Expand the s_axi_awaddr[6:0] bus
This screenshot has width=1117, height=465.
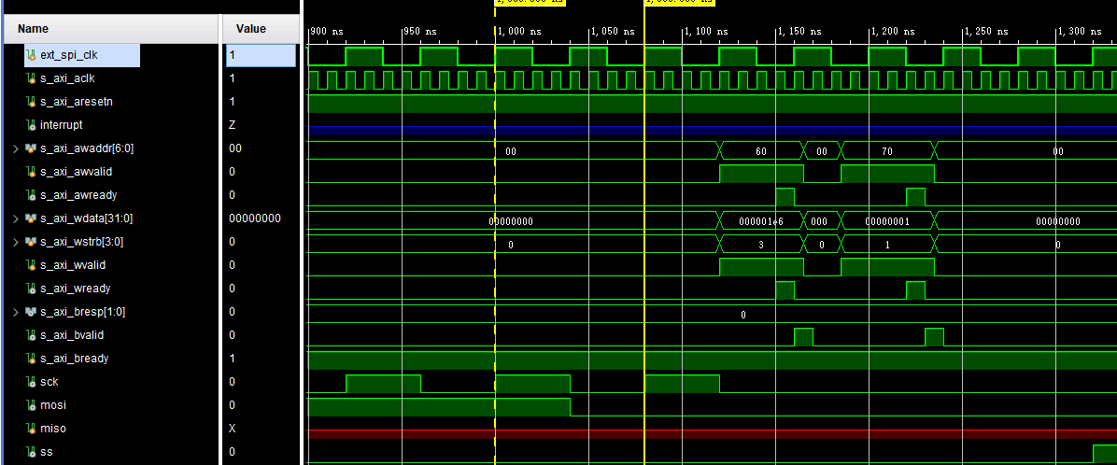pyautogui.click(x=16, y=148)
